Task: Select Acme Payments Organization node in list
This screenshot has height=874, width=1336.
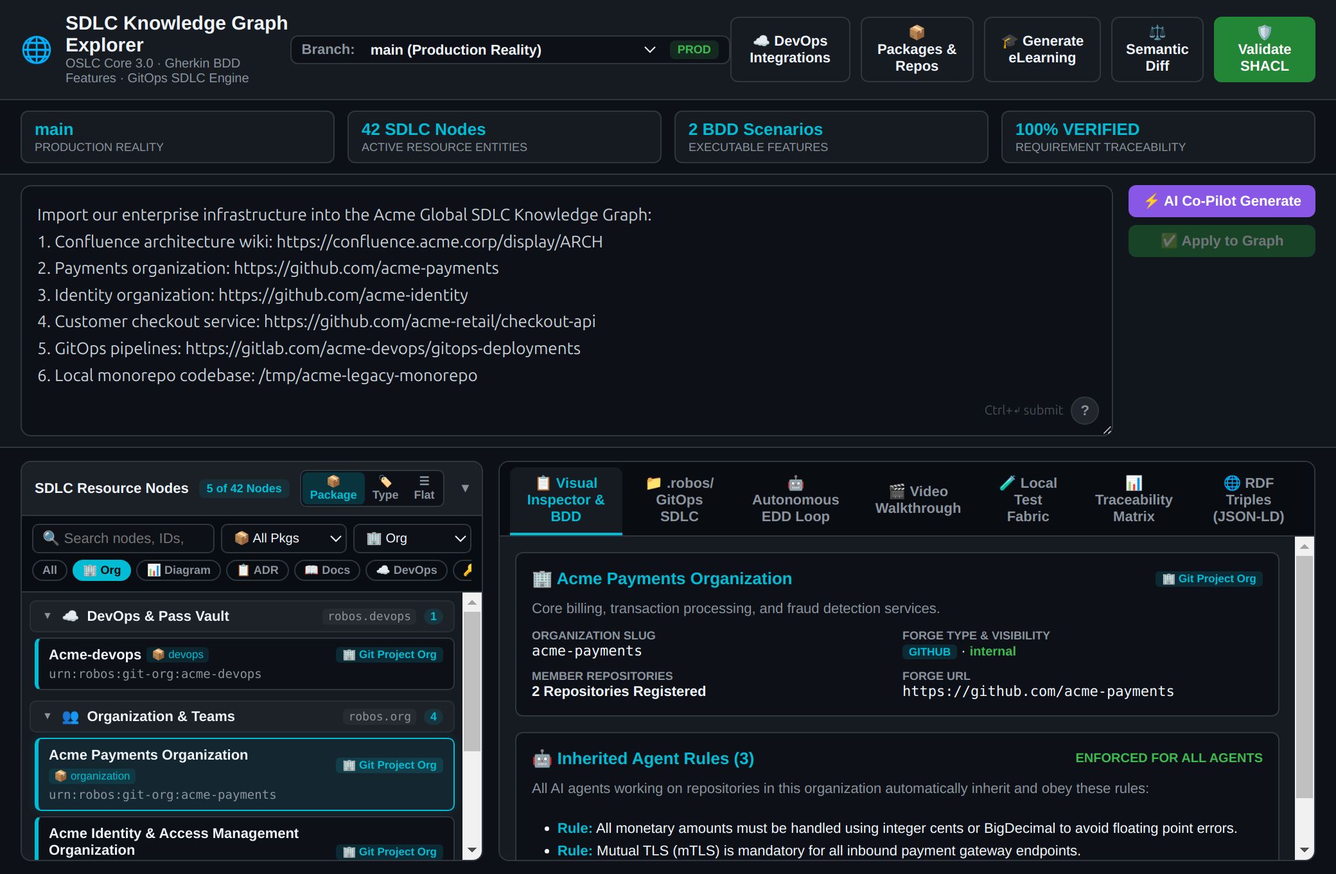Action: point(245,774)
